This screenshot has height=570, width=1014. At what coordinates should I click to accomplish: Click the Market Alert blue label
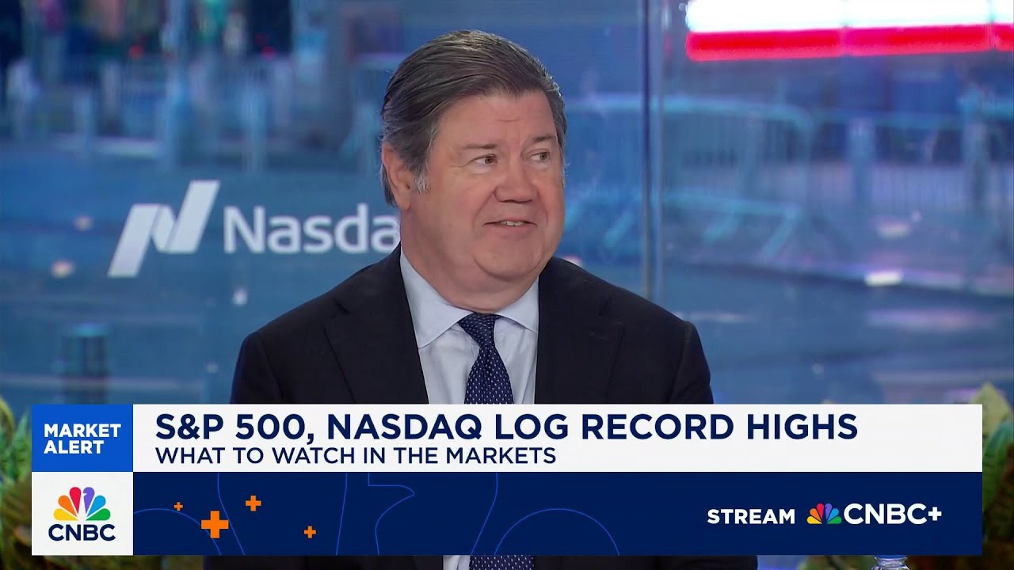pos(82,439)
